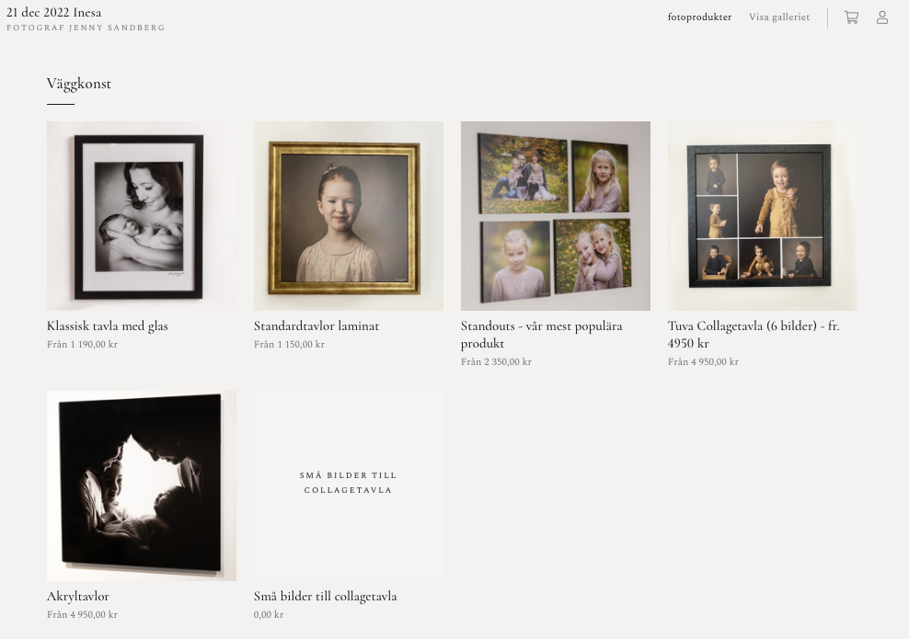Select the Små bilder till collagetavla placeholder tile
909x639 pixels.
pyautogui.click(x=349, y=485)
